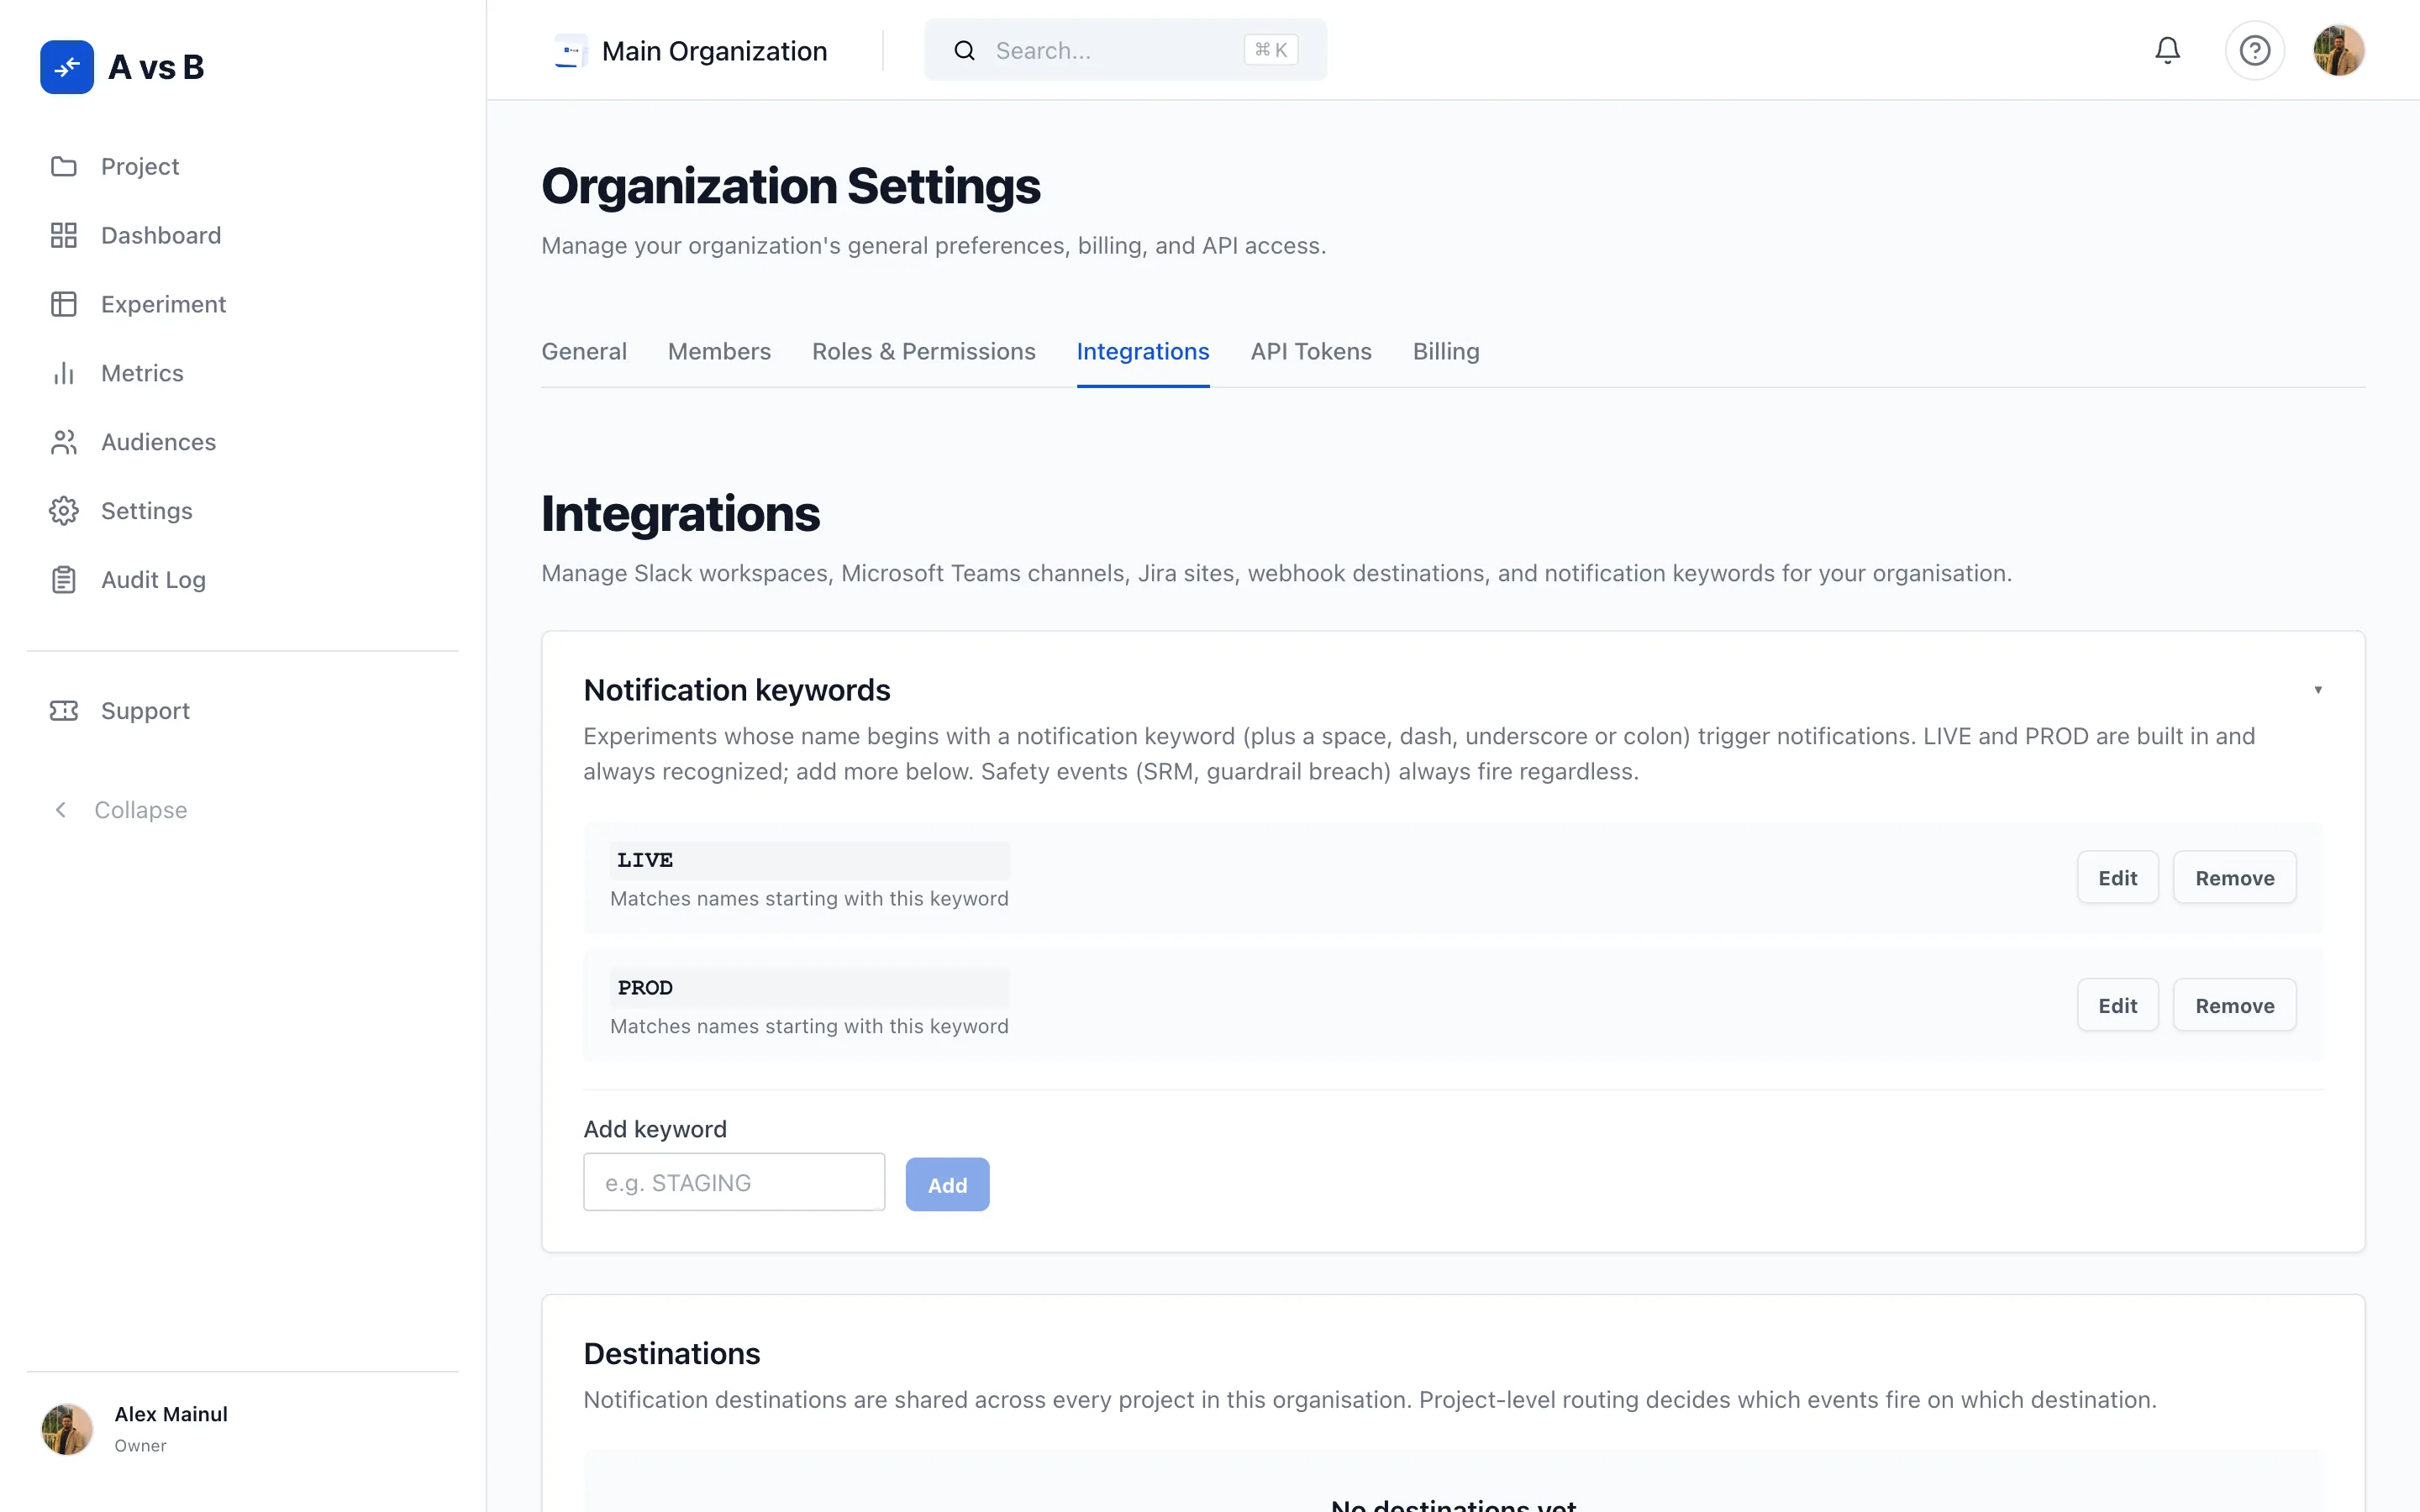Open Dashboard grid icon in sidebar
The width and height of the screenshot is (2420, 1512).
tap(64, 235)
